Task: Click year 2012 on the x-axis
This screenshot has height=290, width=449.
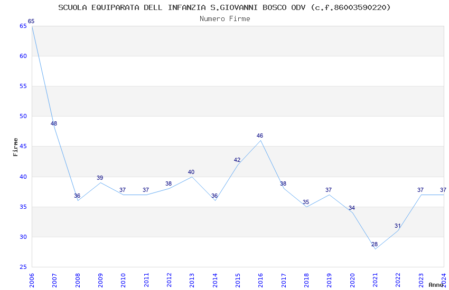Action: 169,279
